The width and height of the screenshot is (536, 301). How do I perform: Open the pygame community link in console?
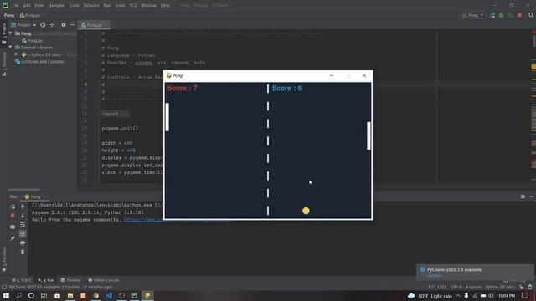(x=177, y=220)
